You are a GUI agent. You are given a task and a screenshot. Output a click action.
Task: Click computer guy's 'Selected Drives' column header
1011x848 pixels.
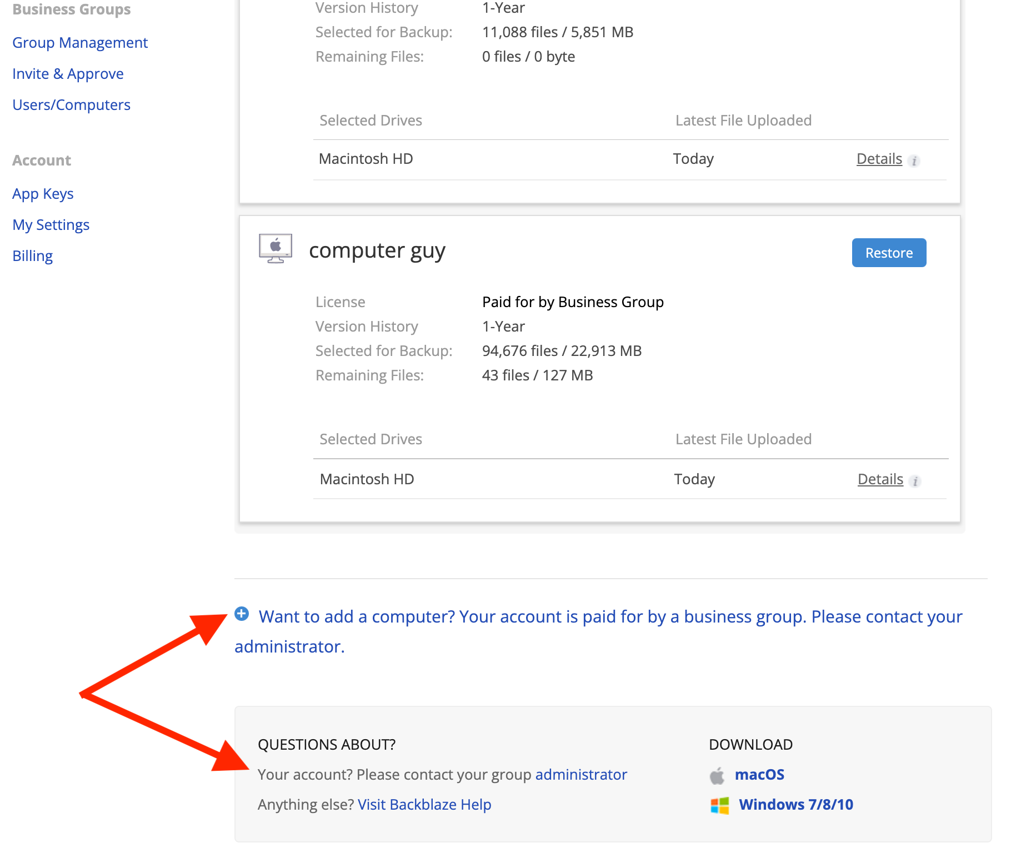tap(371, 439)
